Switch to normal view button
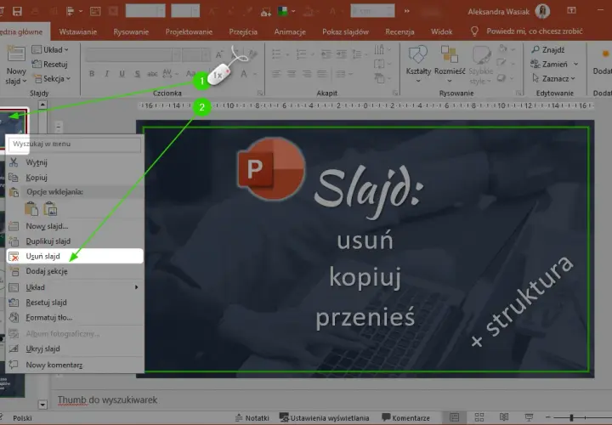This screenshot has height=425, width=612. [454, 417]
